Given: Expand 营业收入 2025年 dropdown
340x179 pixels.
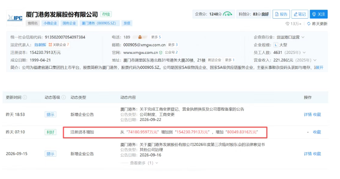Looking at the screenshot, I should click(315, 60).
